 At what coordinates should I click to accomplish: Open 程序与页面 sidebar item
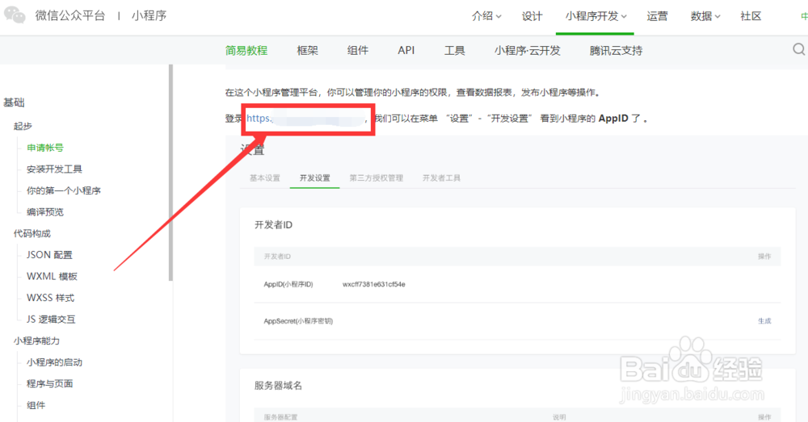[50, 384]
